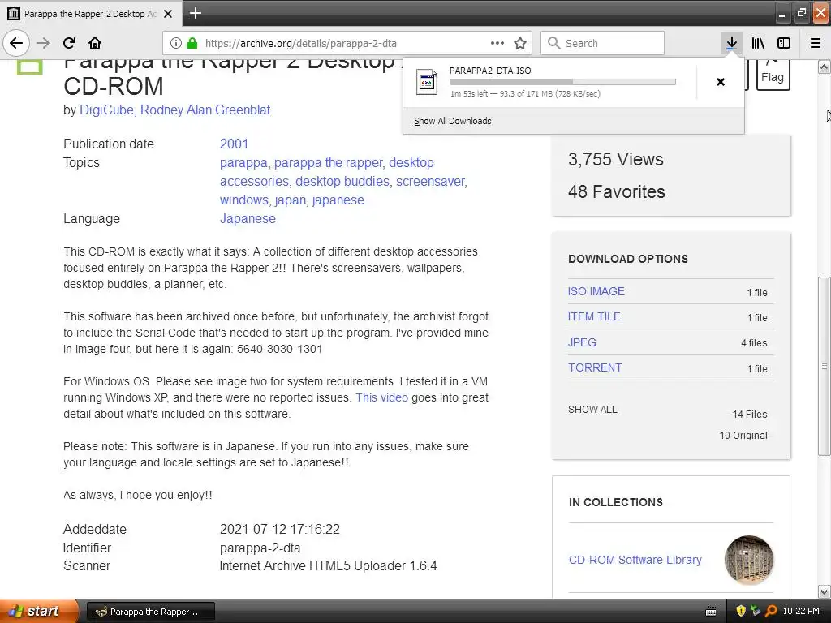Open the PARAPPA2_DTA.ISO file icon
Image resolution: width=831 pixels, height=623 pixels.
point(427,82)
